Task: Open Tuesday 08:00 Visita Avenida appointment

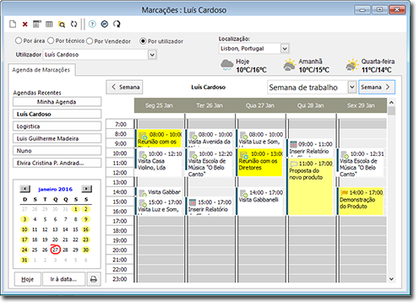Action: (x=209, y=138)
